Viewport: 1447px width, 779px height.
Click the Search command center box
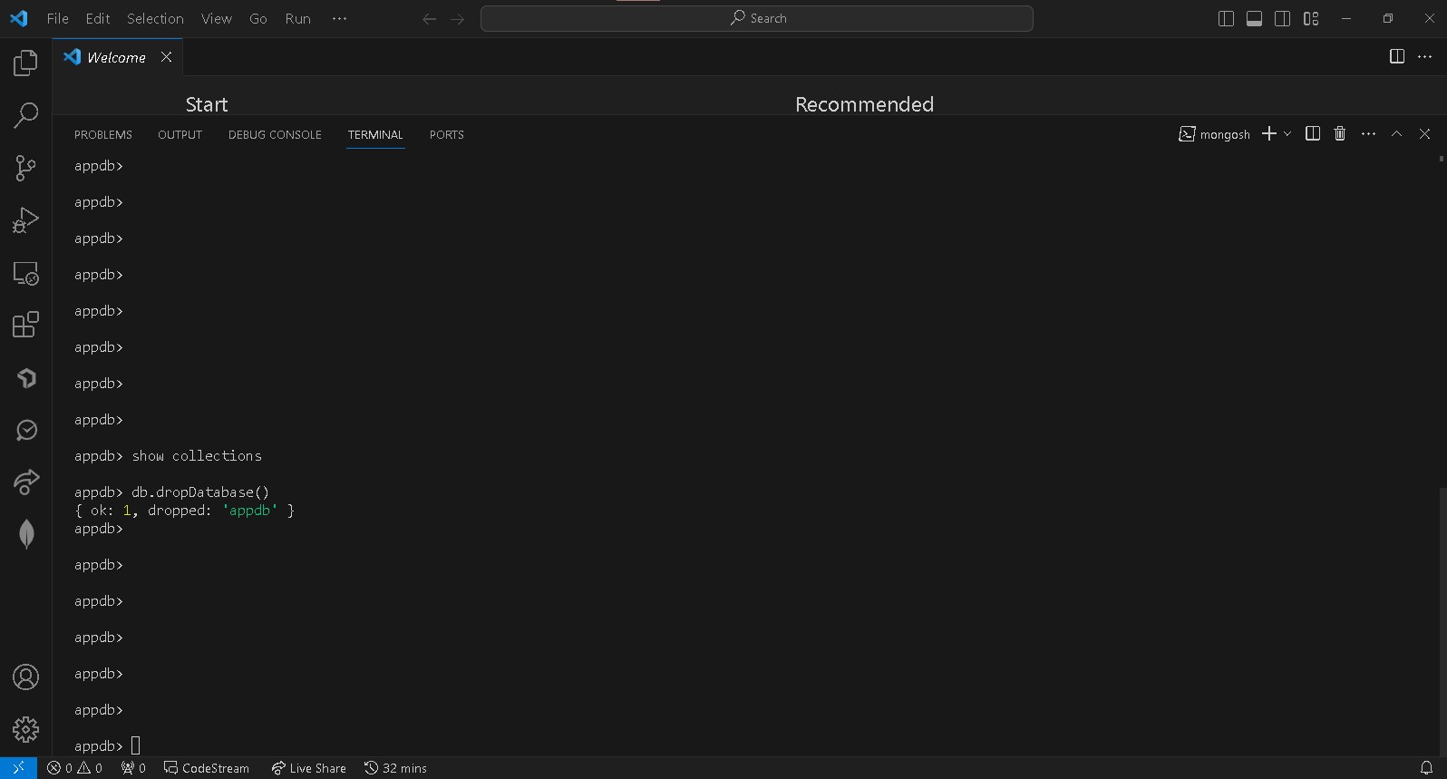(x=757, y=19)
